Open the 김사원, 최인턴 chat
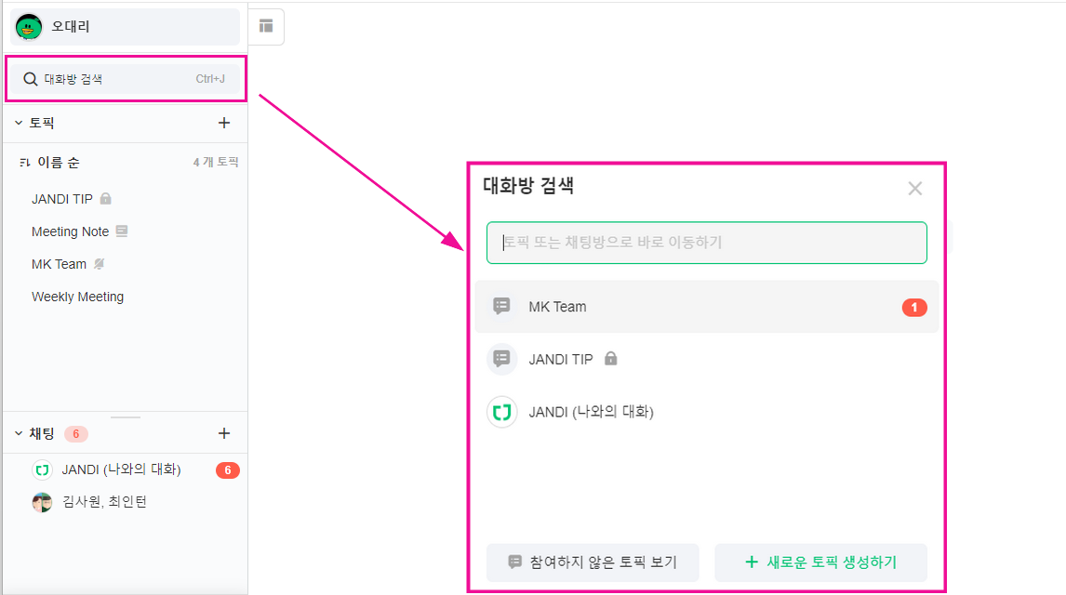This screenshot has width=1066, height=595. 104,502
